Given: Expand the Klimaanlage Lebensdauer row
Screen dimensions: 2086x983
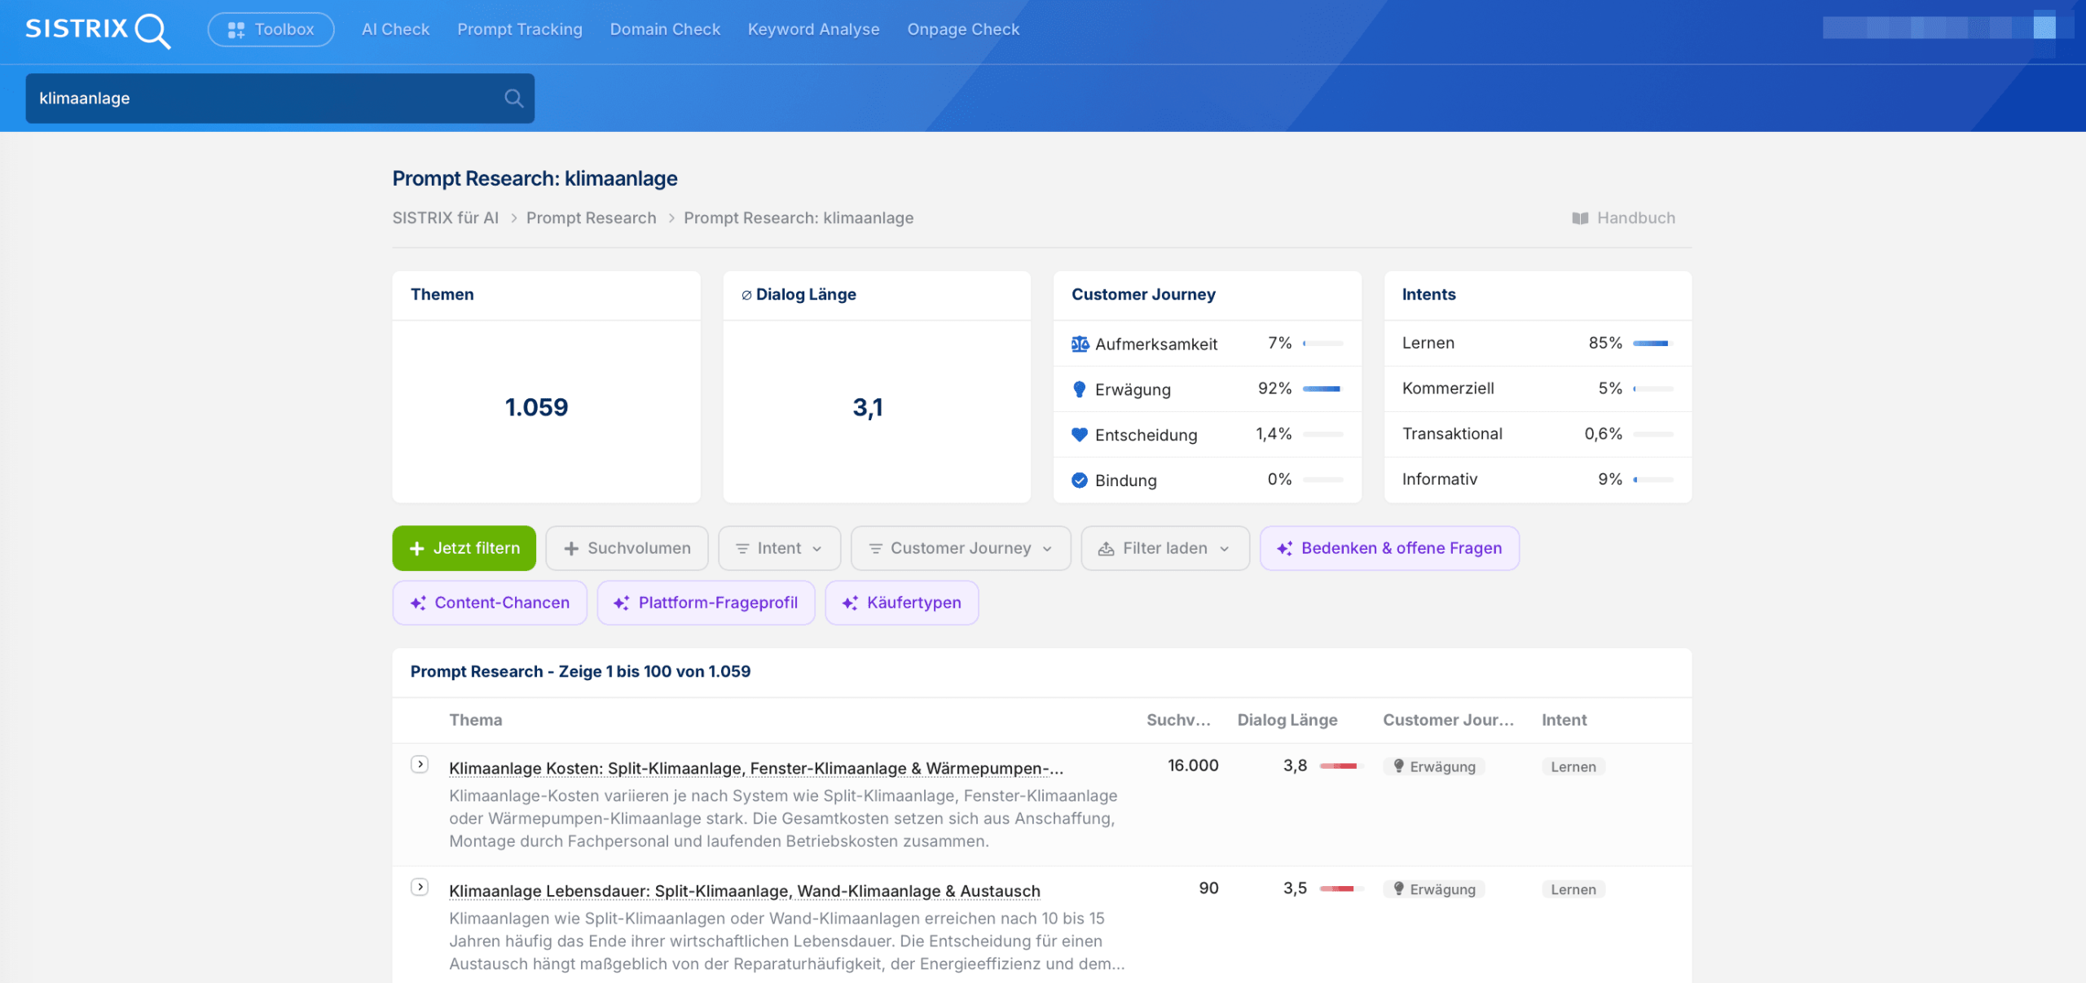Looking at the screenshot, I should click(x=420, y=887).
